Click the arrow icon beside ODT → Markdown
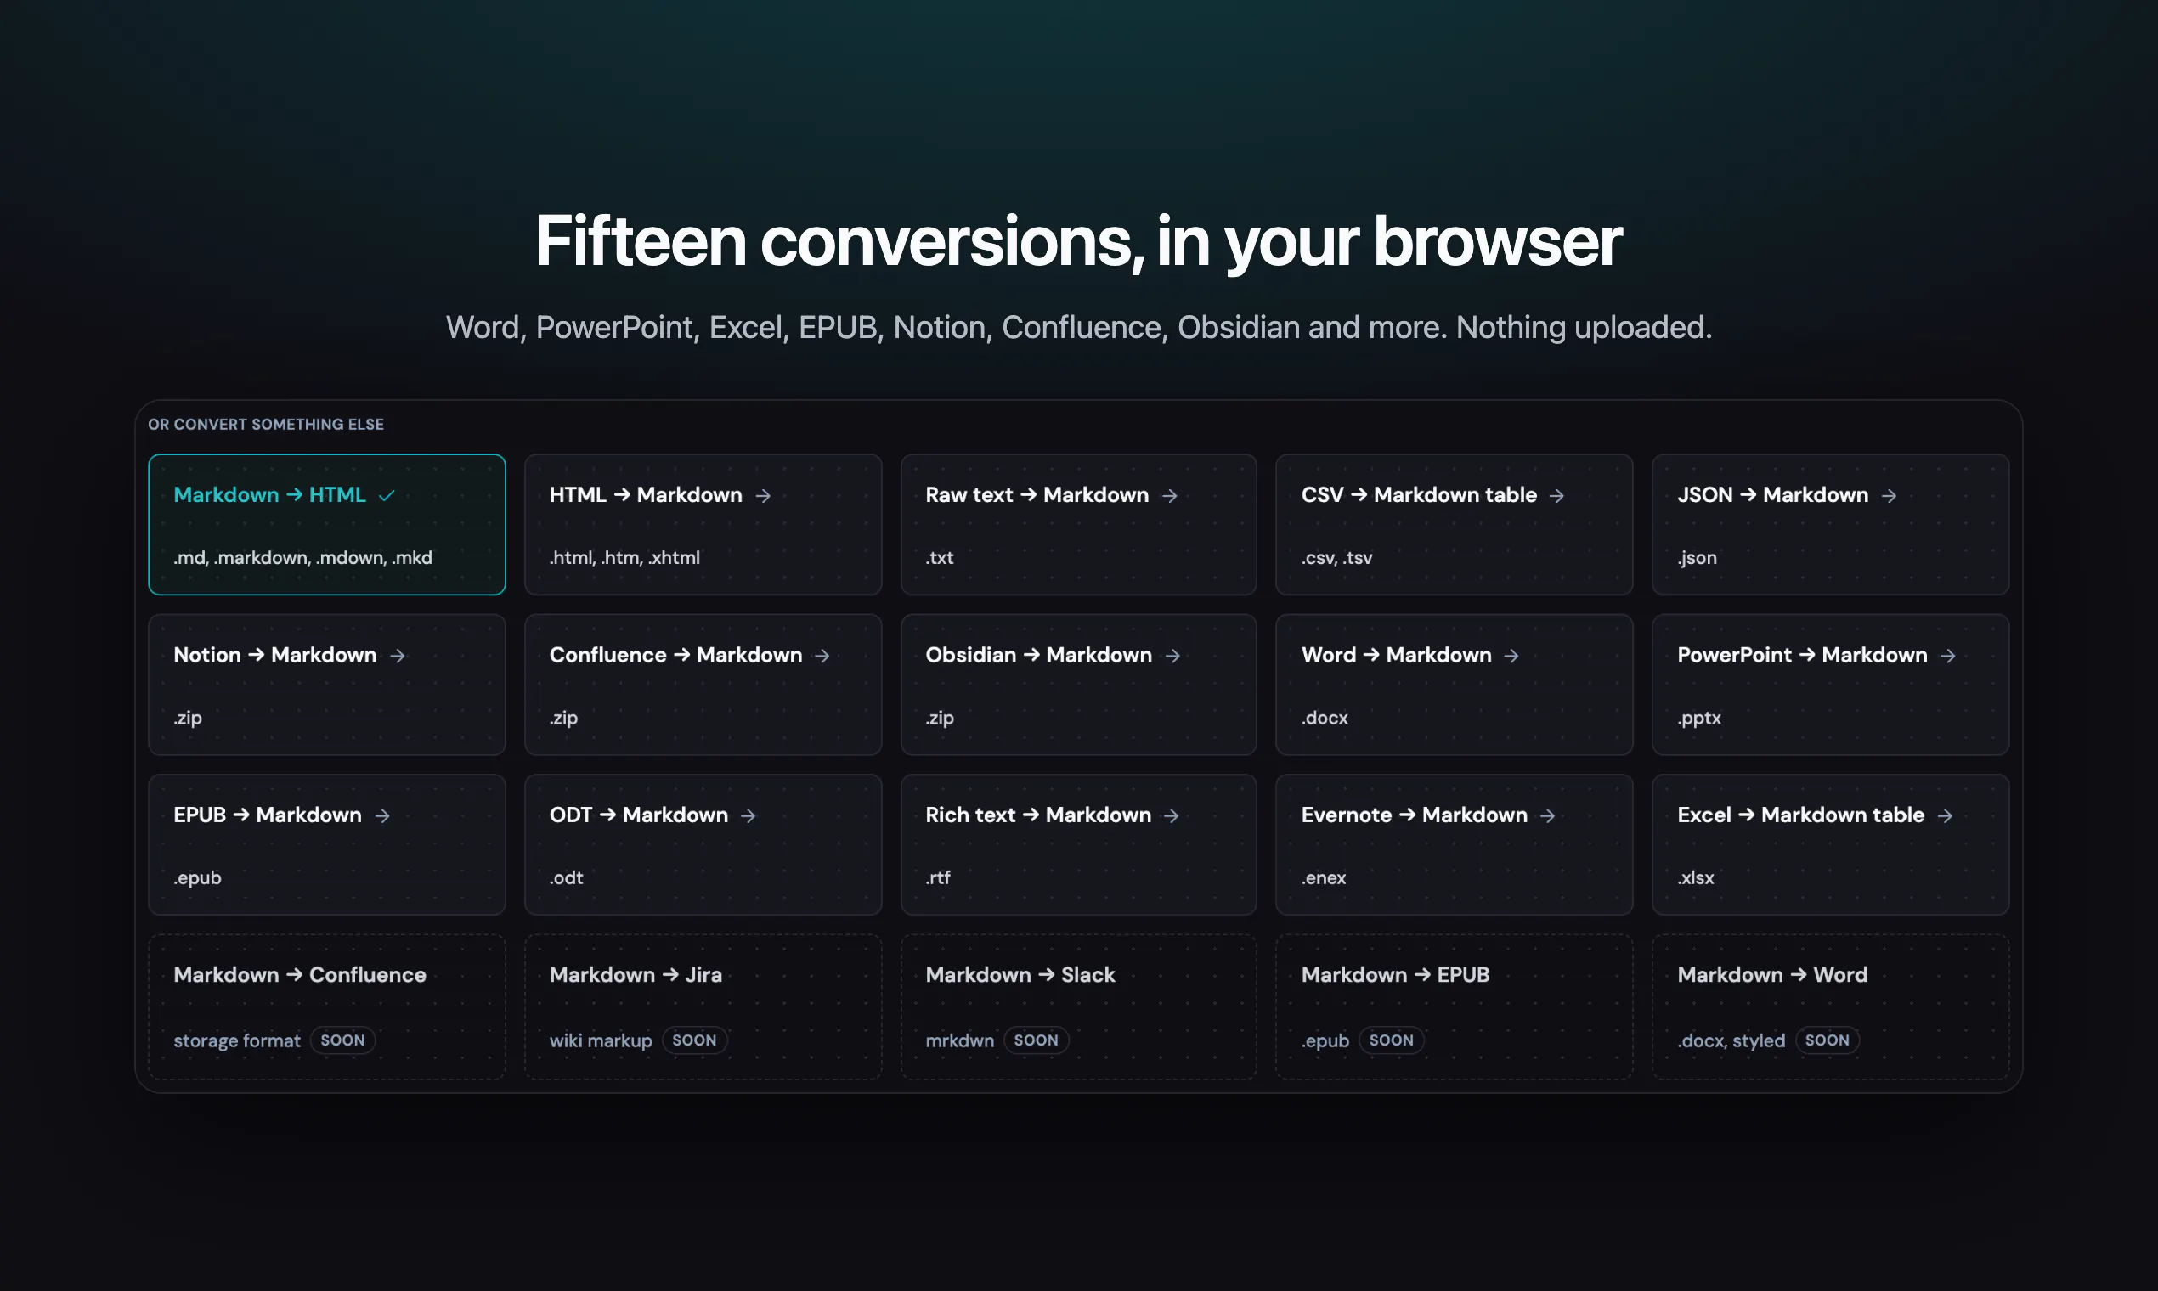2158x1291 pixels. click(749, 815)
